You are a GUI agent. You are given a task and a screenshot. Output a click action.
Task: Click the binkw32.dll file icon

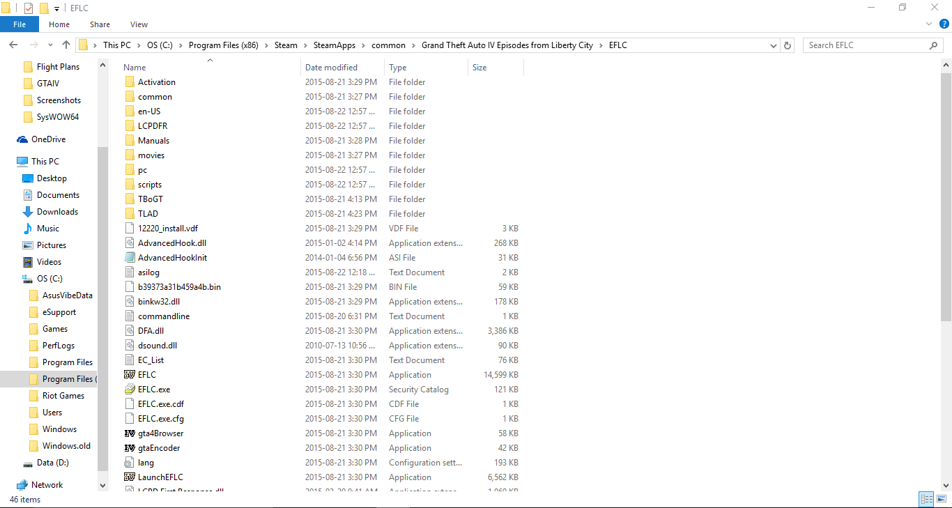130,302
